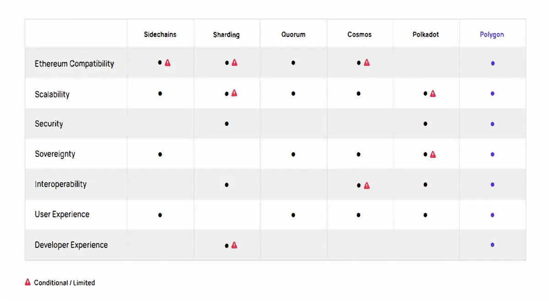Click the Interoperability row label

[60, 184]
